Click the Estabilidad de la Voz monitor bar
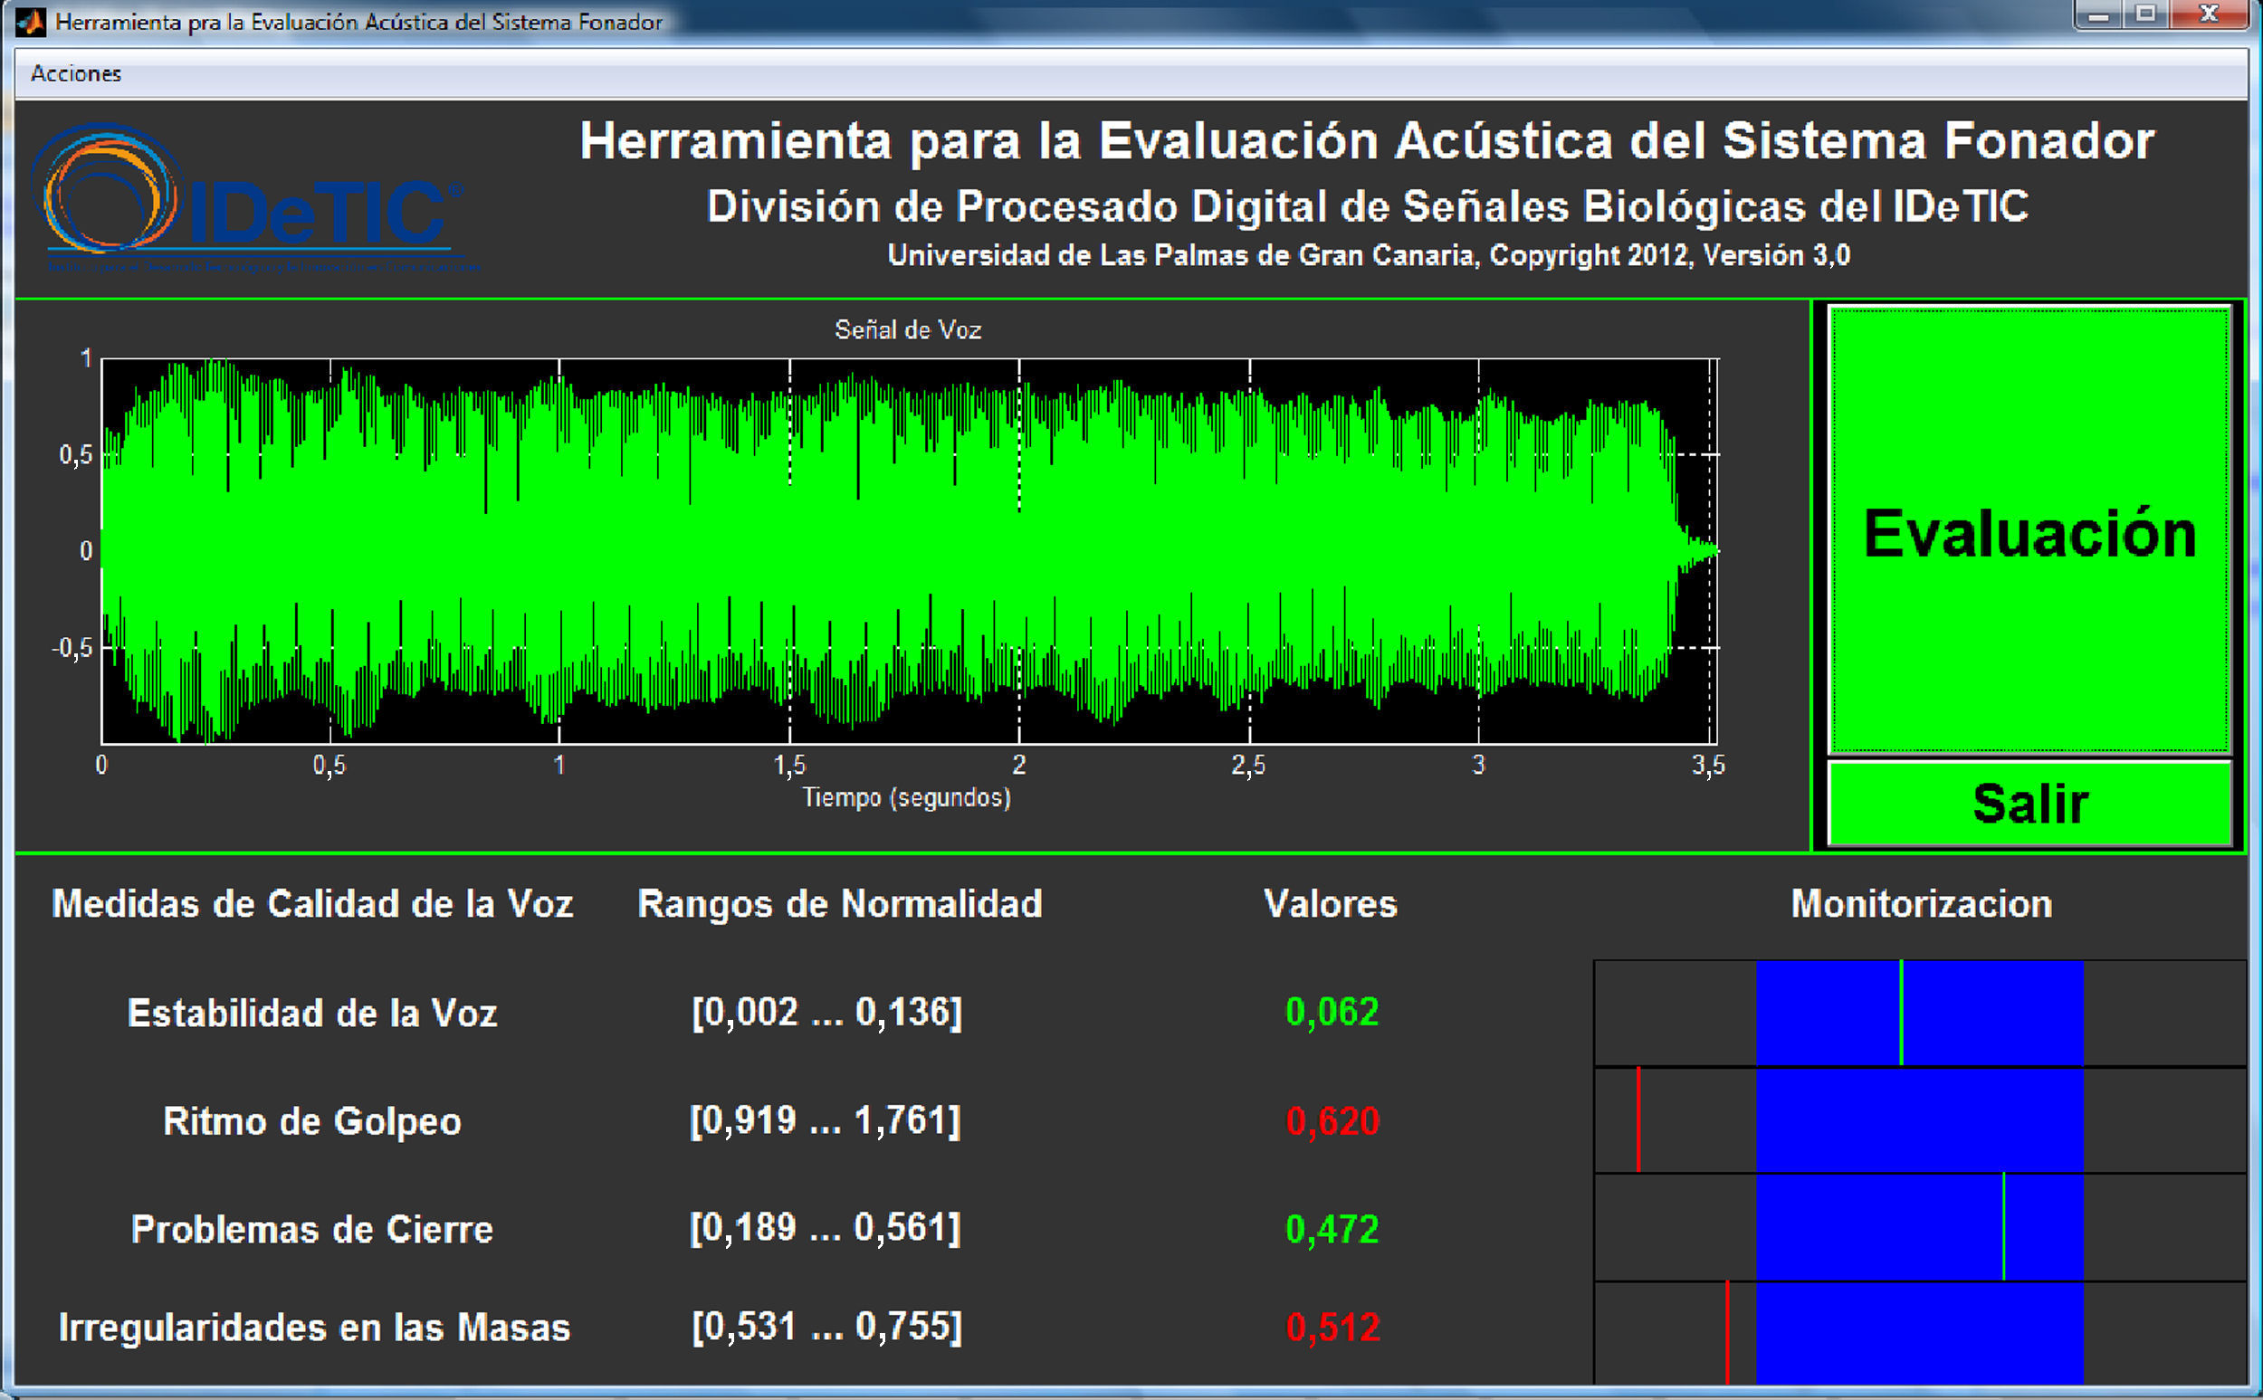Screen dimensions: 2263x1400 pos(1918,1013)
